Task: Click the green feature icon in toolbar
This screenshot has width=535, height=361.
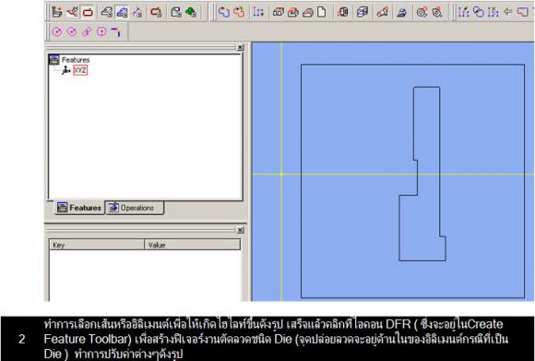Action: [191, 12]
